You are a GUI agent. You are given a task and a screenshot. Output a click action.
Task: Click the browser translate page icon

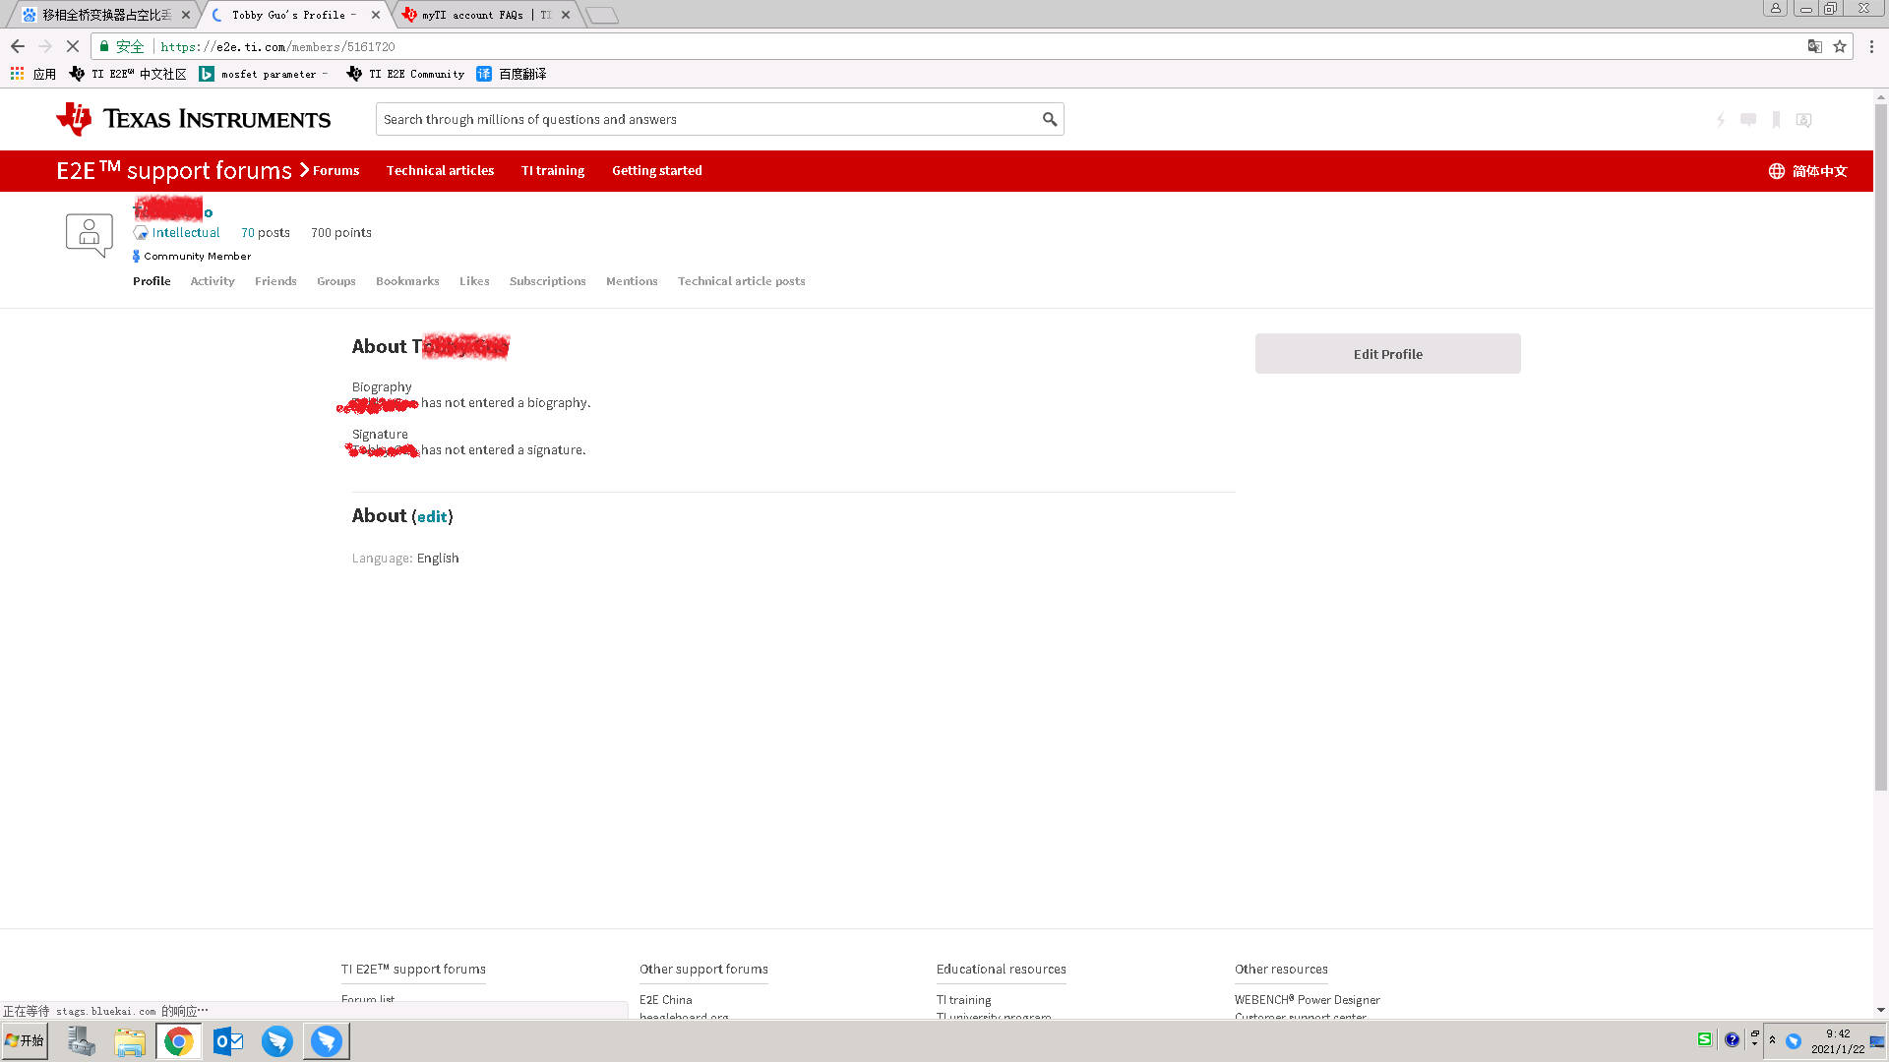coord(1814,46)
